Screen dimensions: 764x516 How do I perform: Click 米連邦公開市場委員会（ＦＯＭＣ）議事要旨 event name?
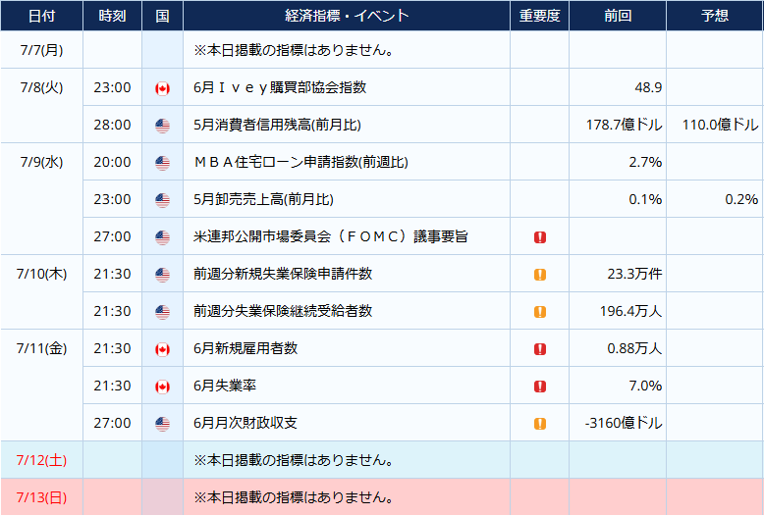(x=331, y=236)
